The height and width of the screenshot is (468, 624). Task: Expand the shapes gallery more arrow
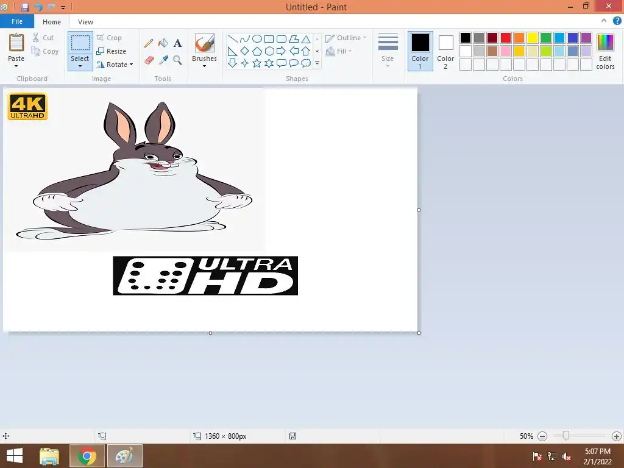point(317,63)
